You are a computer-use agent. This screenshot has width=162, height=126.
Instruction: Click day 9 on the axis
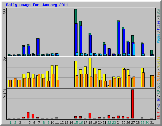click(48, 123)
